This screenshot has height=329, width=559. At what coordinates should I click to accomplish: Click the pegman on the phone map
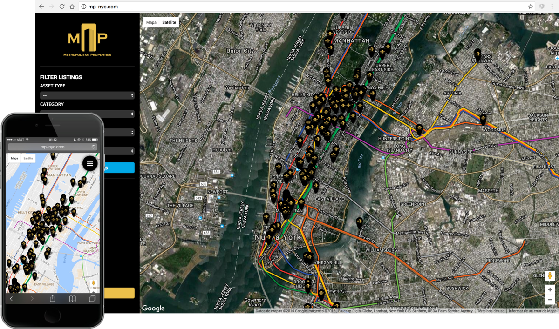pyautogui.click(x=94, y=283)
